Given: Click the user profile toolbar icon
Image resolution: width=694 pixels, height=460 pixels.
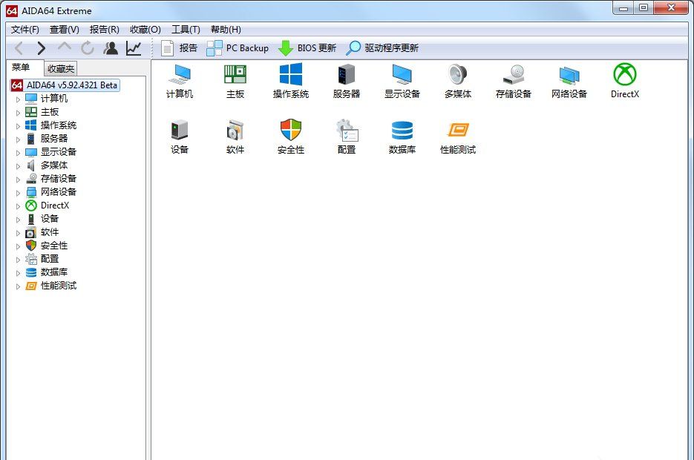Looking at the screenshot, I should 111,48.
